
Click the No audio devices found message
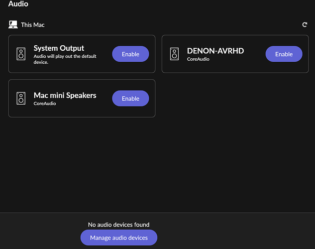click(x=118, y=225)
